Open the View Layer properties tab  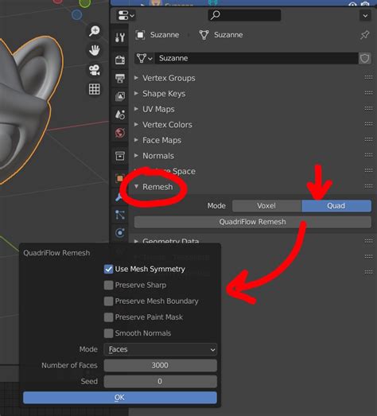click(120, 96)
